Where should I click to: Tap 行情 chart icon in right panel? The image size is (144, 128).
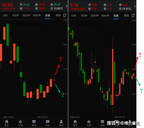[89, 123]
